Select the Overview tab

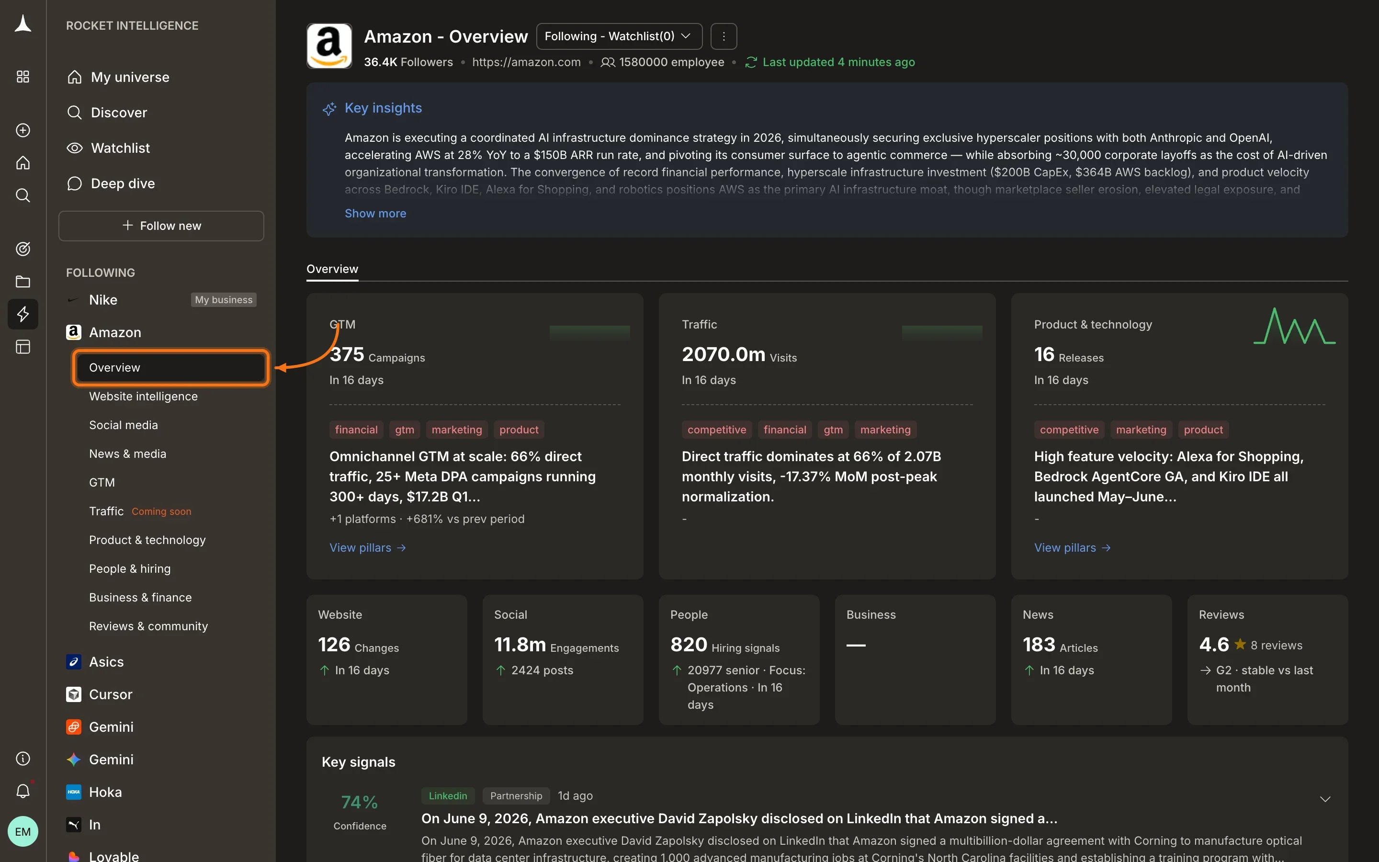click(x=332, y=269)
